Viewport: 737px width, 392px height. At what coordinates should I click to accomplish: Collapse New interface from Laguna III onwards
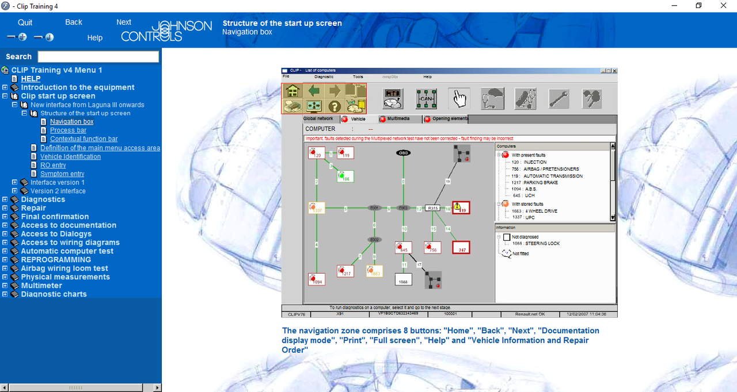(x=15, y=105)
